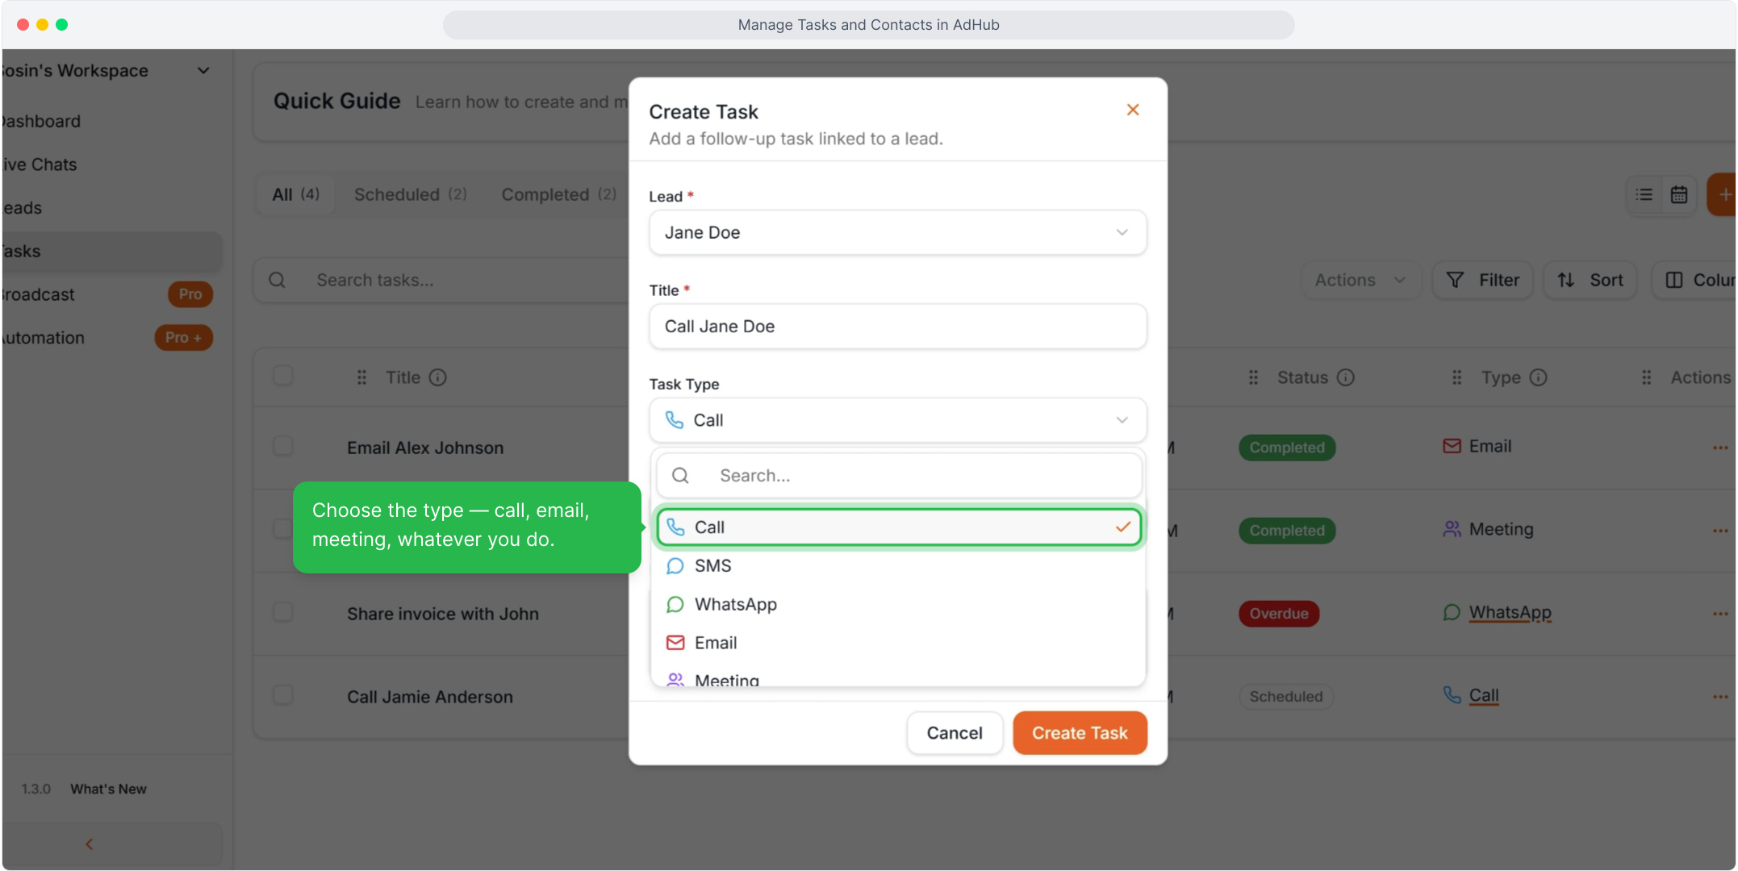Select the Call option in the list

[x=899, y=527]
